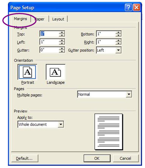Open the Gutter position dropdown

coord(118,50)
